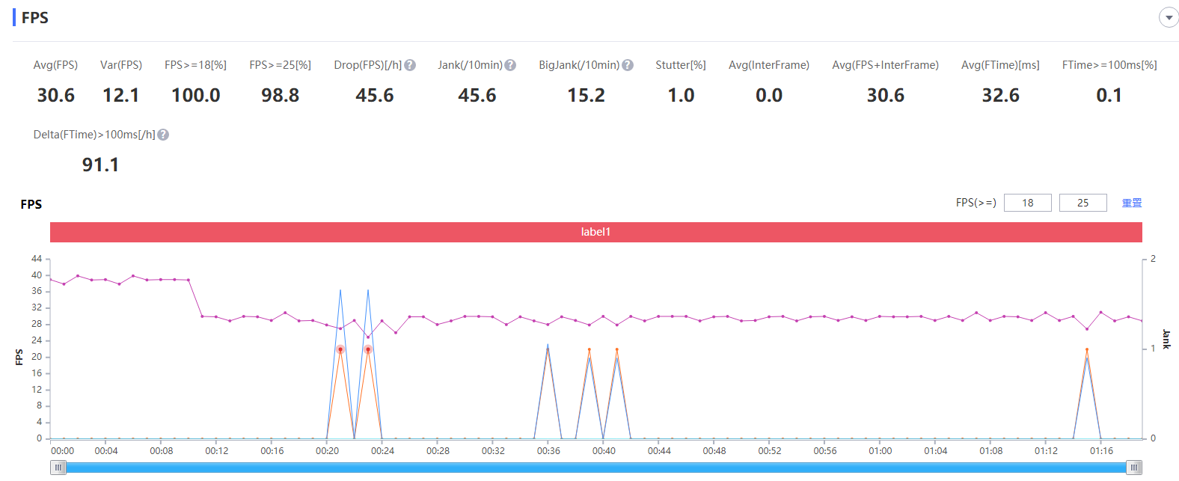Click the second red BigJank marker near 00:23
The image size is (1179, 481).
tap(368, 349)
